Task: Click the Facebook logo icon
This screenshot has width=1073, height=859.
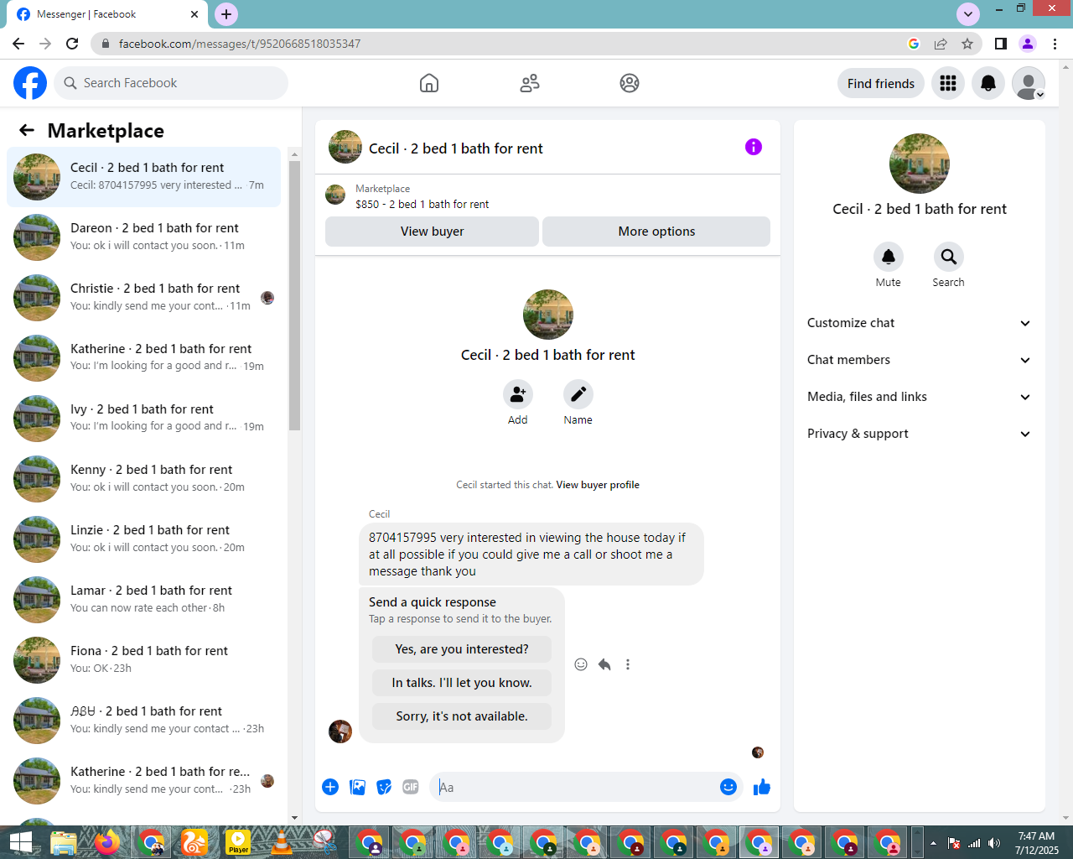Action: pyautogui.click(x=30, y=83)
